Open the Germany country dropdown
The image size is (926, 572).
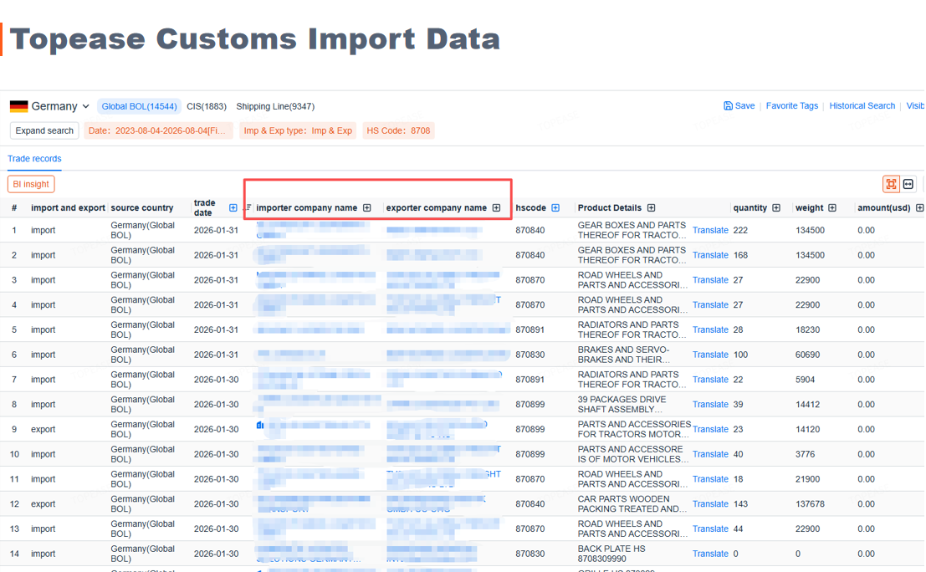(x=59, y=106)
